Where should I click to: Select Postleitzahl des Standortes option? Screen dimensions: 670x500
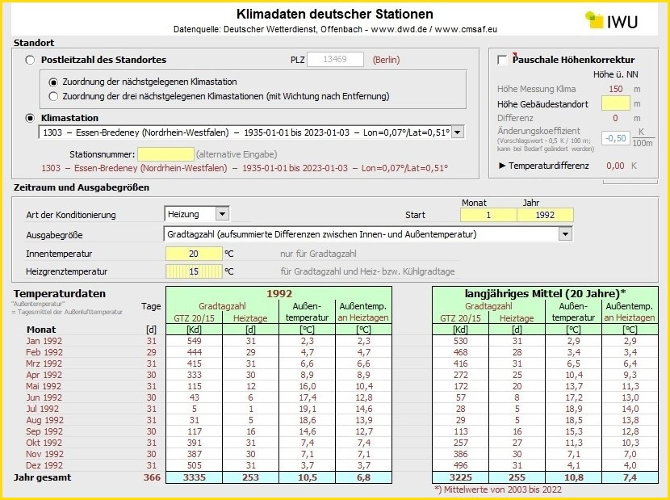click(x=30, y=59)
